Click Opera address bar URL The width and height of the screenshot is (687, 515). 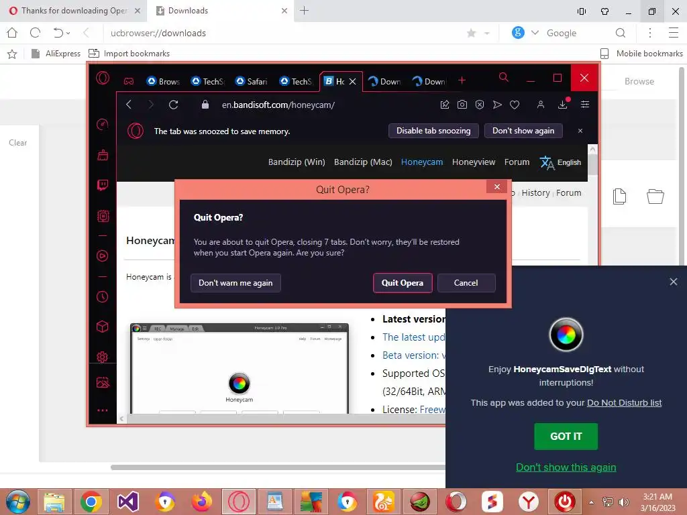click(x=278, y=105)
